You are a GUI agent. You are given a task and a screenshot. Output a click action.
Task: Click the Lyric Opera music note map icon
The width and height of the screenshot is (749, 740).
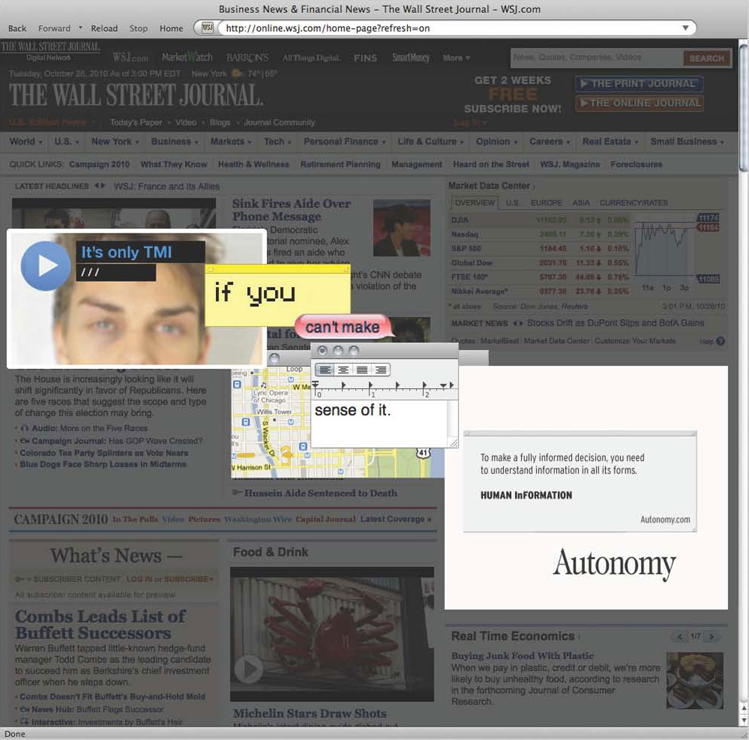click(x=263, y=386)
